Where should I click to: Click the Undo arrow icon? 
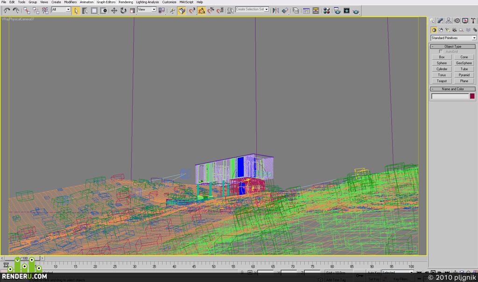click(7, 11)
